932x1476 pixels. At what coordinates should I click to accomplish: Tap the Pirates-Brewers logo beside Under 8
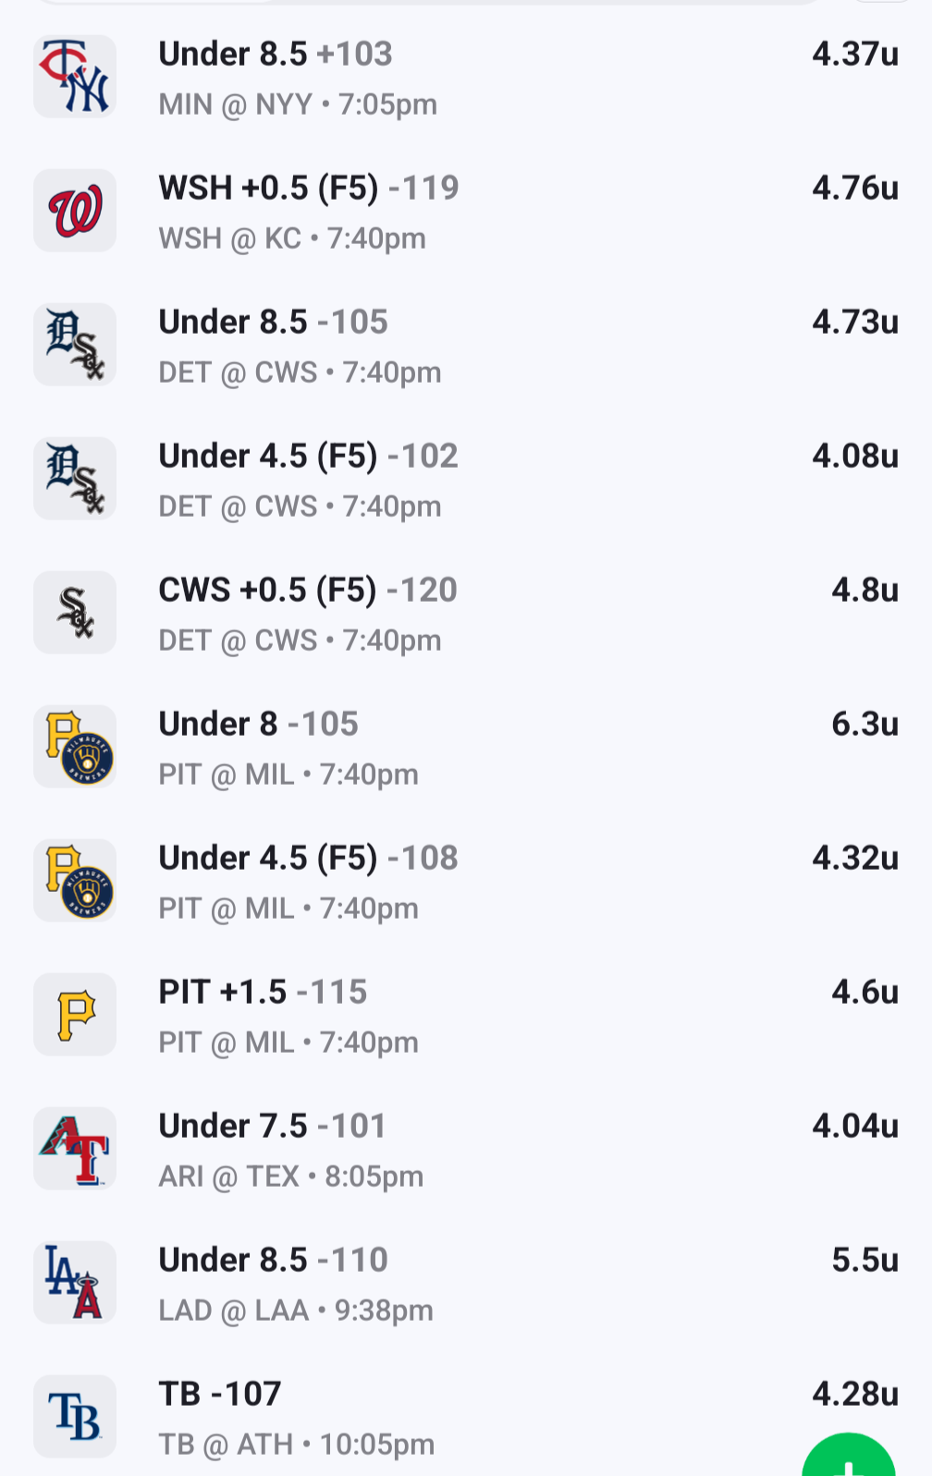point(75,747)
